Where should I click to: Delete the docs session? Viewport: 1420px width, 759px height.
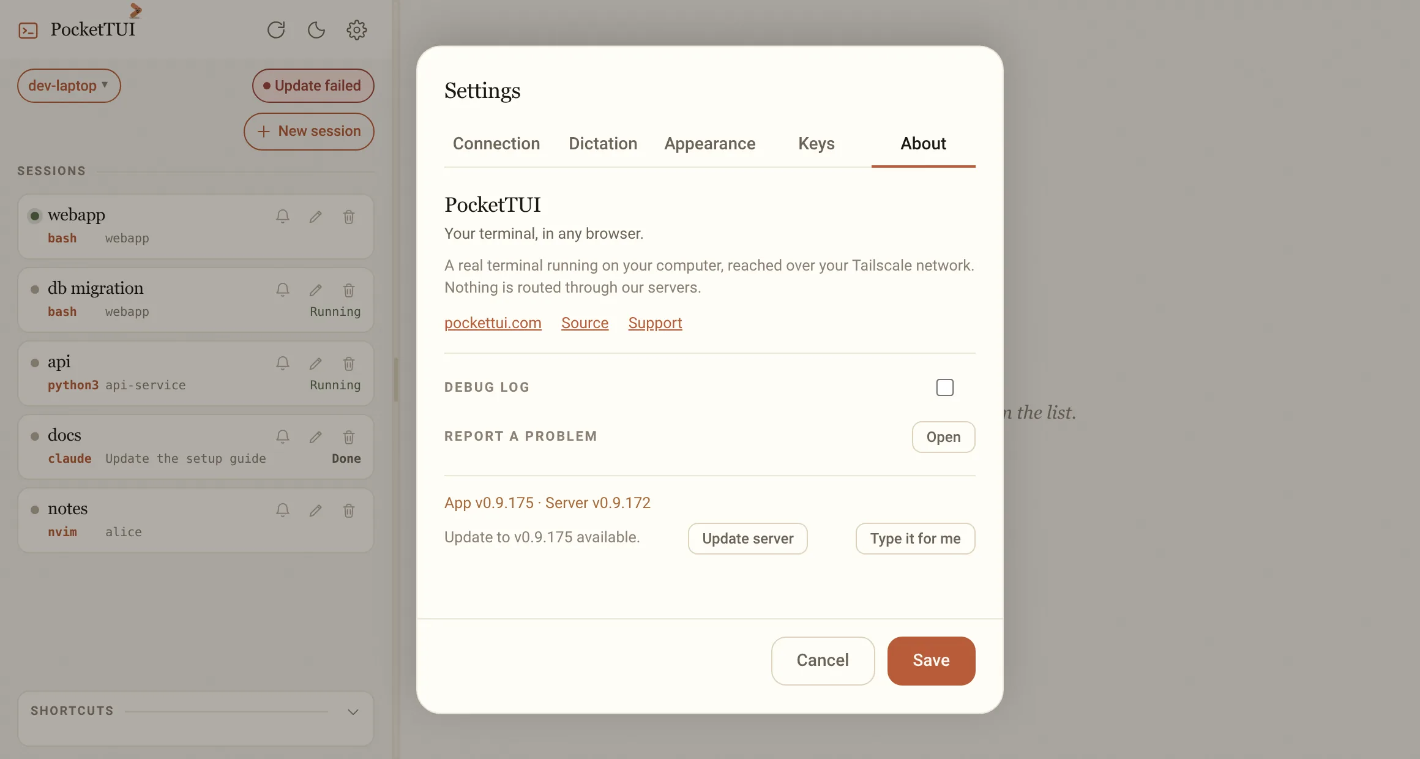click(x=349, y=436)
